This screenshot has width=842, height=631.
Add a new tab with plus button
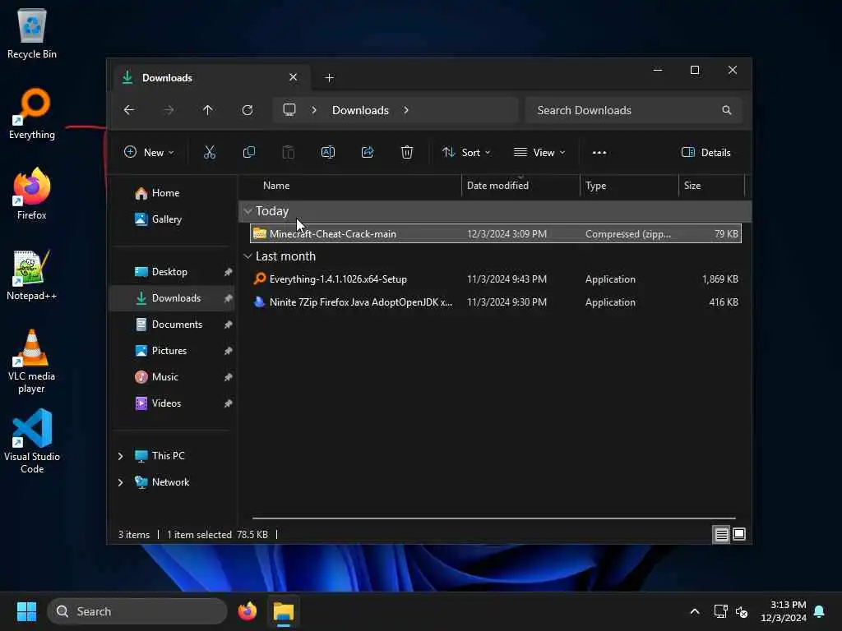click(329, 78)
